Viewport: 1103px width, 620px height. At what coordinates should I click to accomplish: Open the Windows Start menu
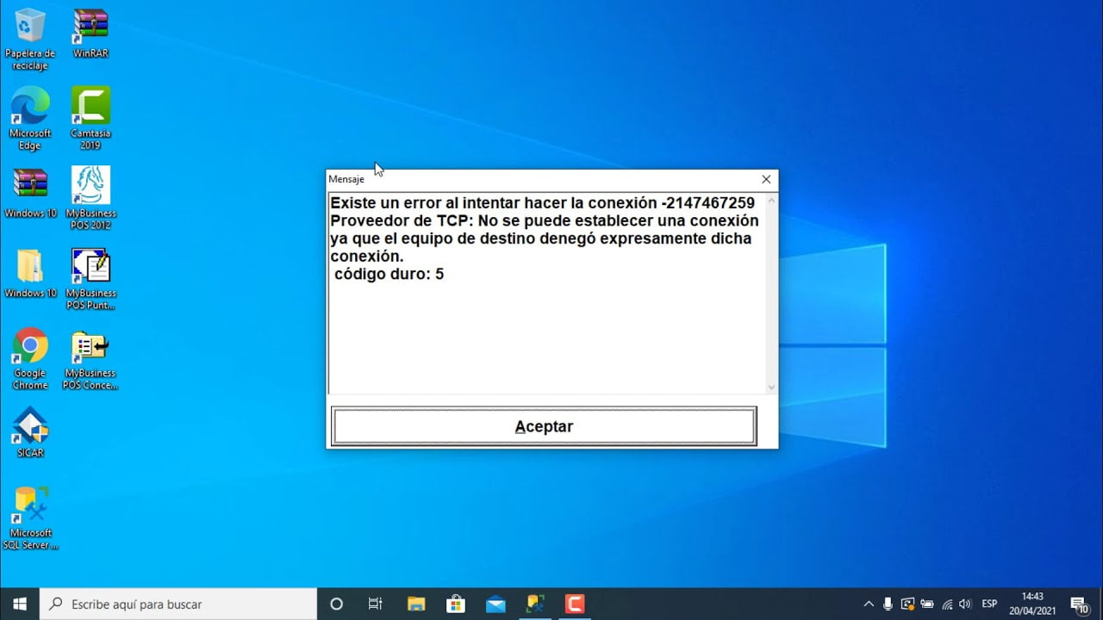pyautogui.click(x=20, y=604)
